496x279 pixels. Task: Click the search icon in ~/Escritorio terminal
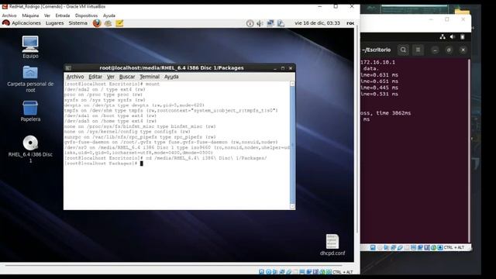point(403,50)
